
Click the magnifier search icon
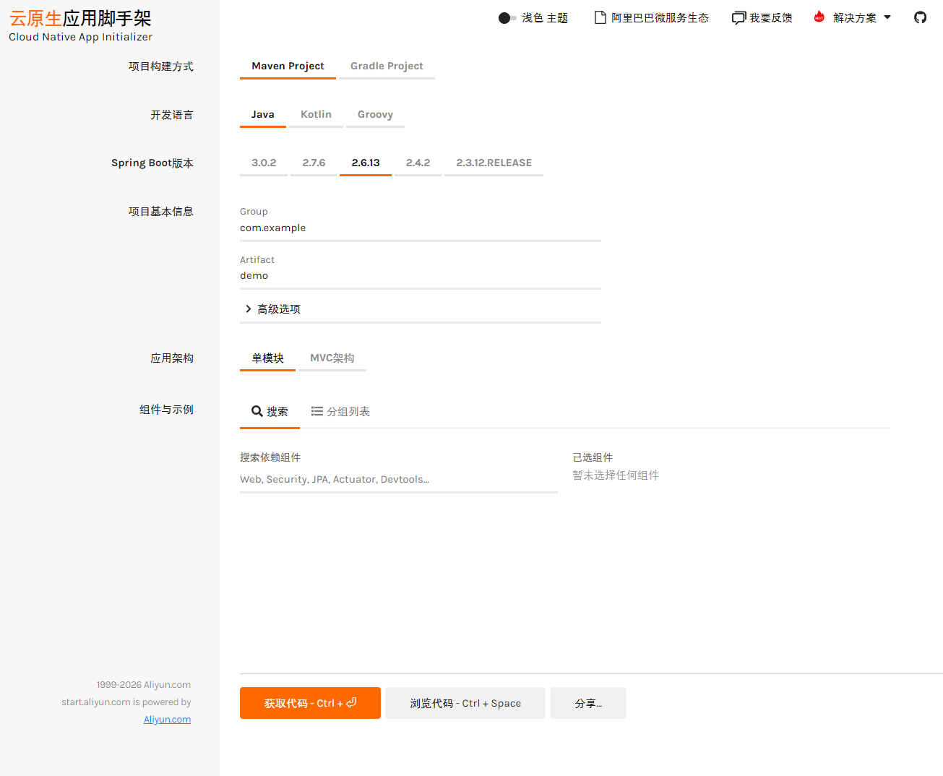click(x=257, y=411)
